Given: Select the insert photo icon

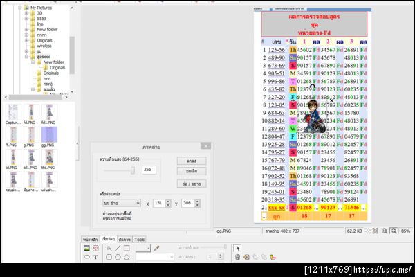Looking at the screenshot, I should point(86,249).
